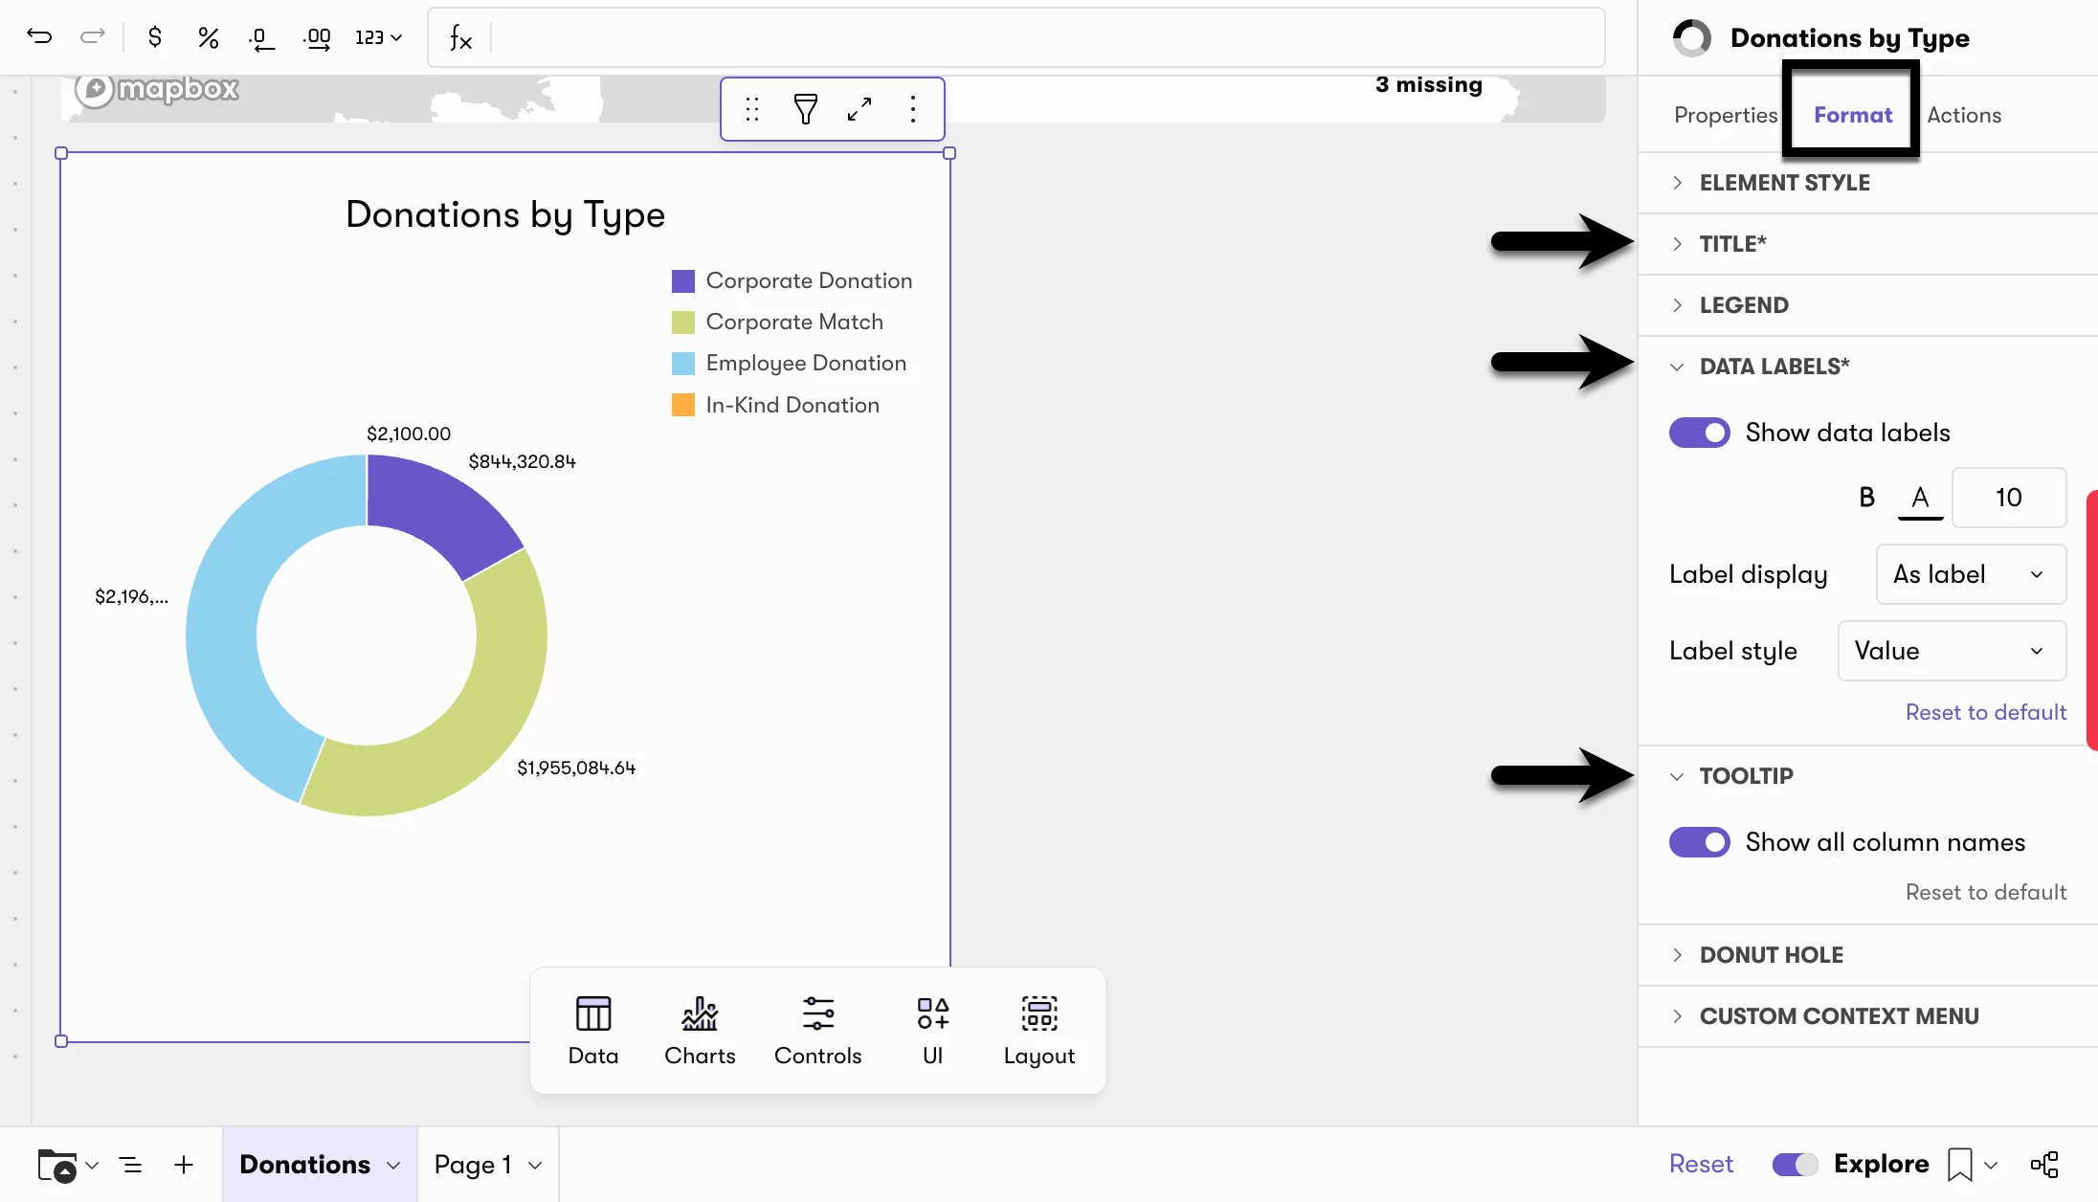2098x1202 pixels.
Task: Click Reset to default under data labels
Action: (x=1986, y=712)
